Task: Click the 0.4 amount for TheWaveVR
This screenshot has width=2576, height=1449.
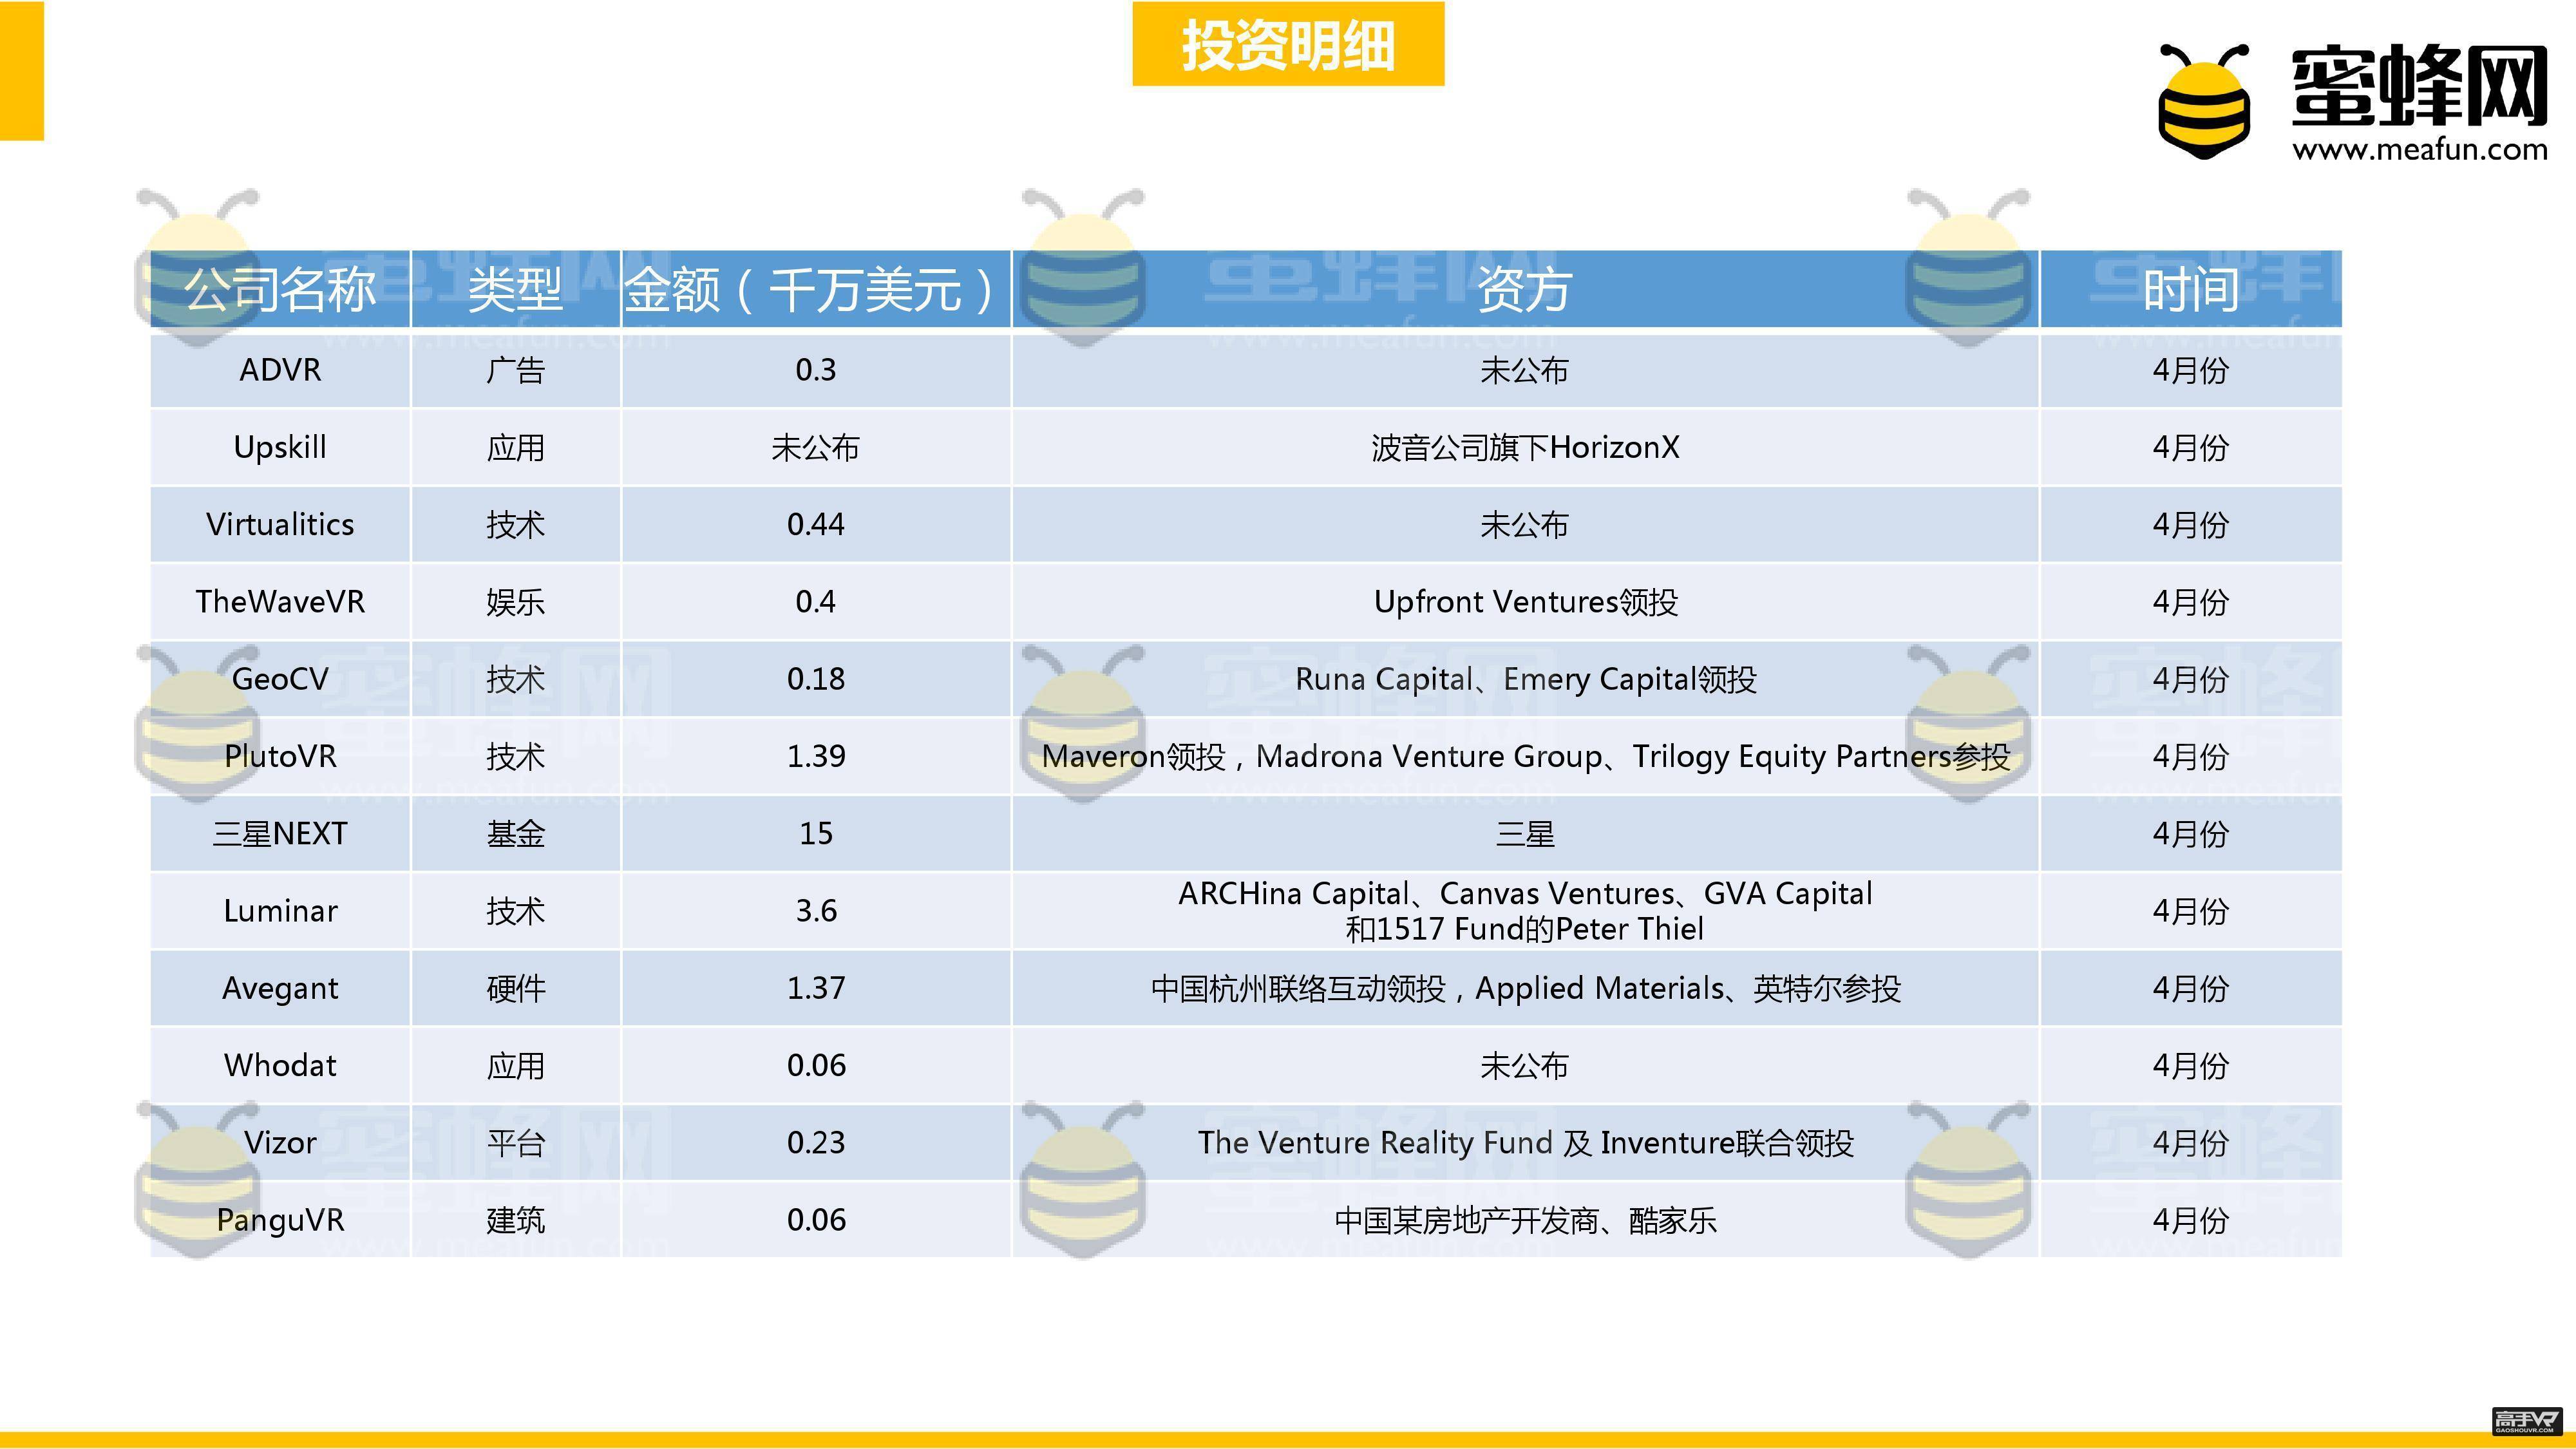Action: [816, 602]
